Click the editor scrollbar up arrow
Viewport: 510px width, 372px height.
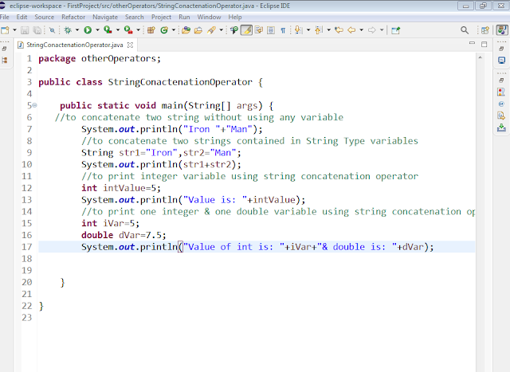[480, 57]
